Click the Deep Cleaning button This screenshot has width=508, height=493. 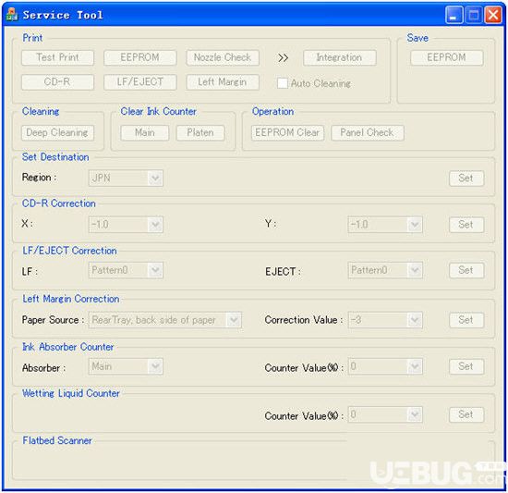click(x=57, y=132)
